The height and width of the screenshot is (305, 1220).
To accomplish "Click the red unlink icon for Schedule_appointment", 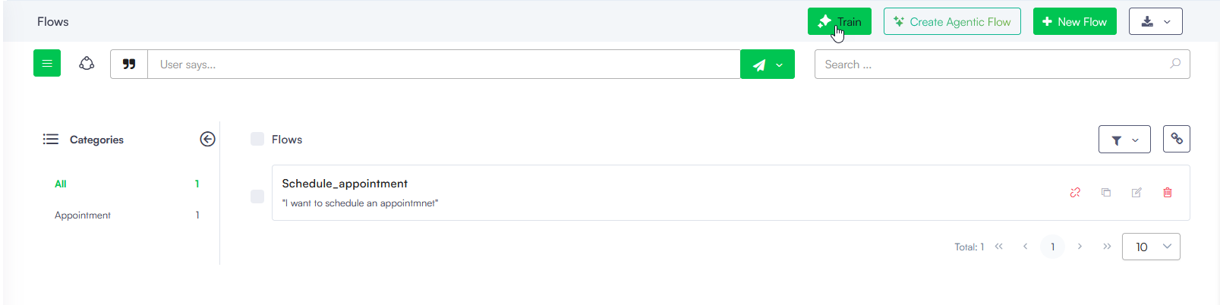I will 1075,193.
